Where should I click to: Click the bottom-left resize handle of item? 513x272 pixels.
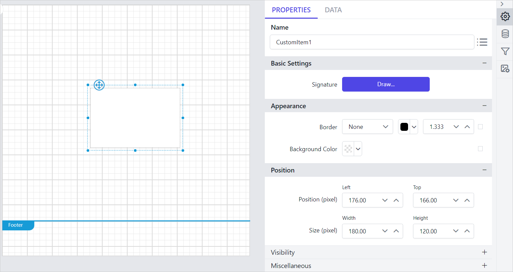(88, 150)
